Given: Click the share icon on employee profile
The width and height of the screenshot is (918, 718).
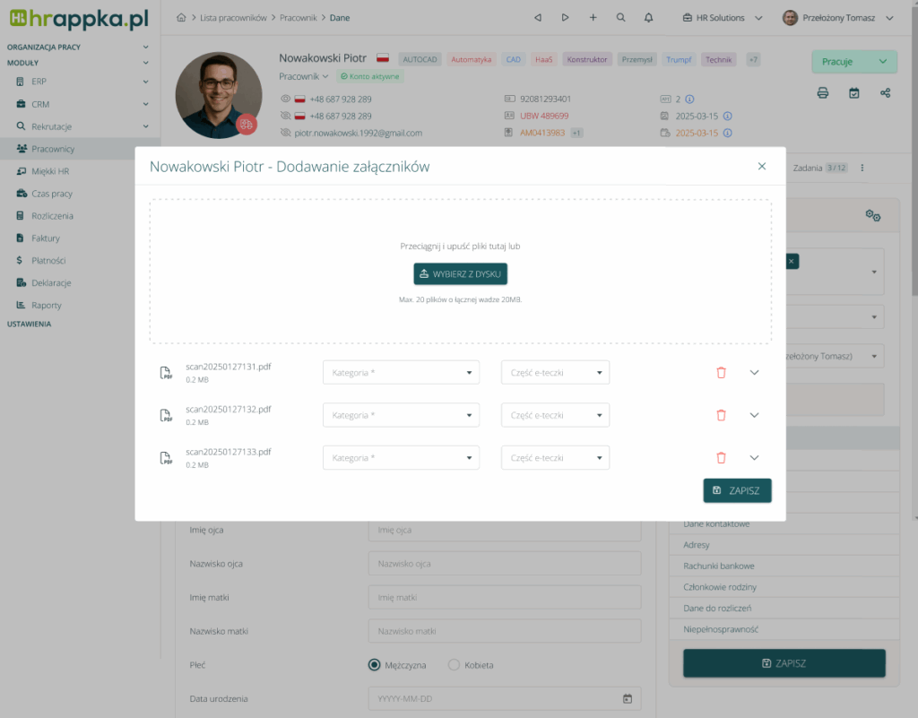Looking at the screenshot, I should coord(886,92).
